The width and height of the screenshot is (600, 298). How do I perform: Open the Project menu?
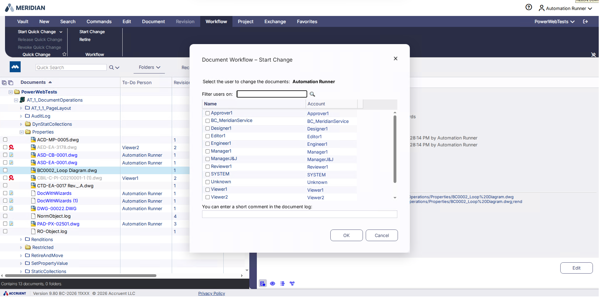click(x=246, y=22)
